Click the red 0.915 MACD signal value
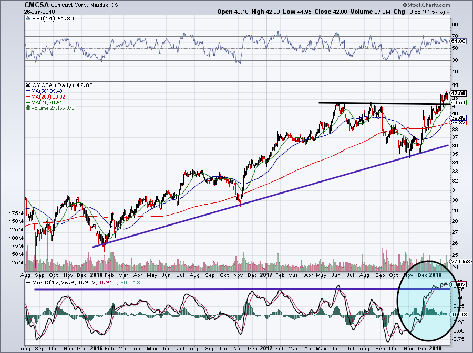Image resolution: width=473 pixels, height=353 pixels. point(108,283)
